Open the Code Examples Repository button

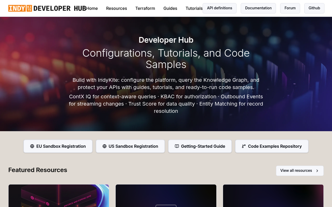click(x=272, y=146)
